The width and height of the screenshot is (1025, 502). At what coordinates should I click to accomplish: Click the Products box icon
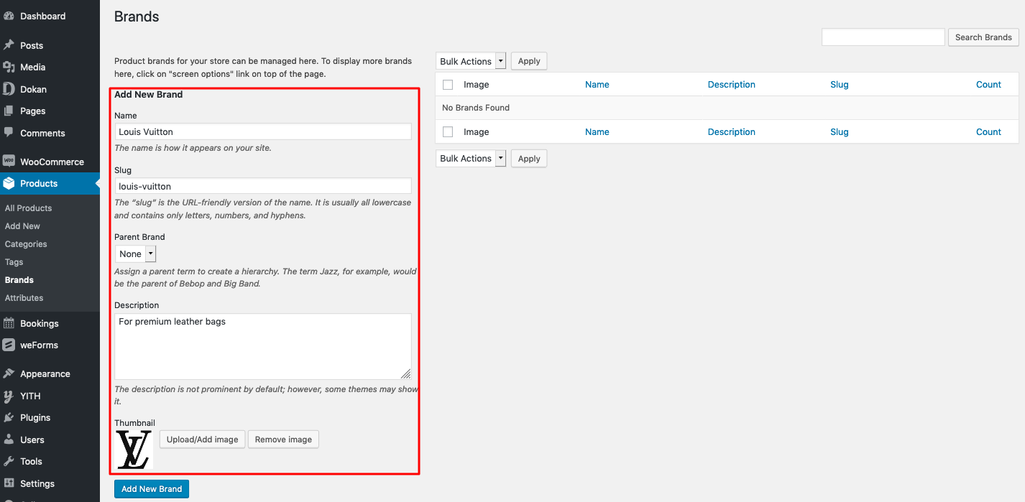coord(9,183)
